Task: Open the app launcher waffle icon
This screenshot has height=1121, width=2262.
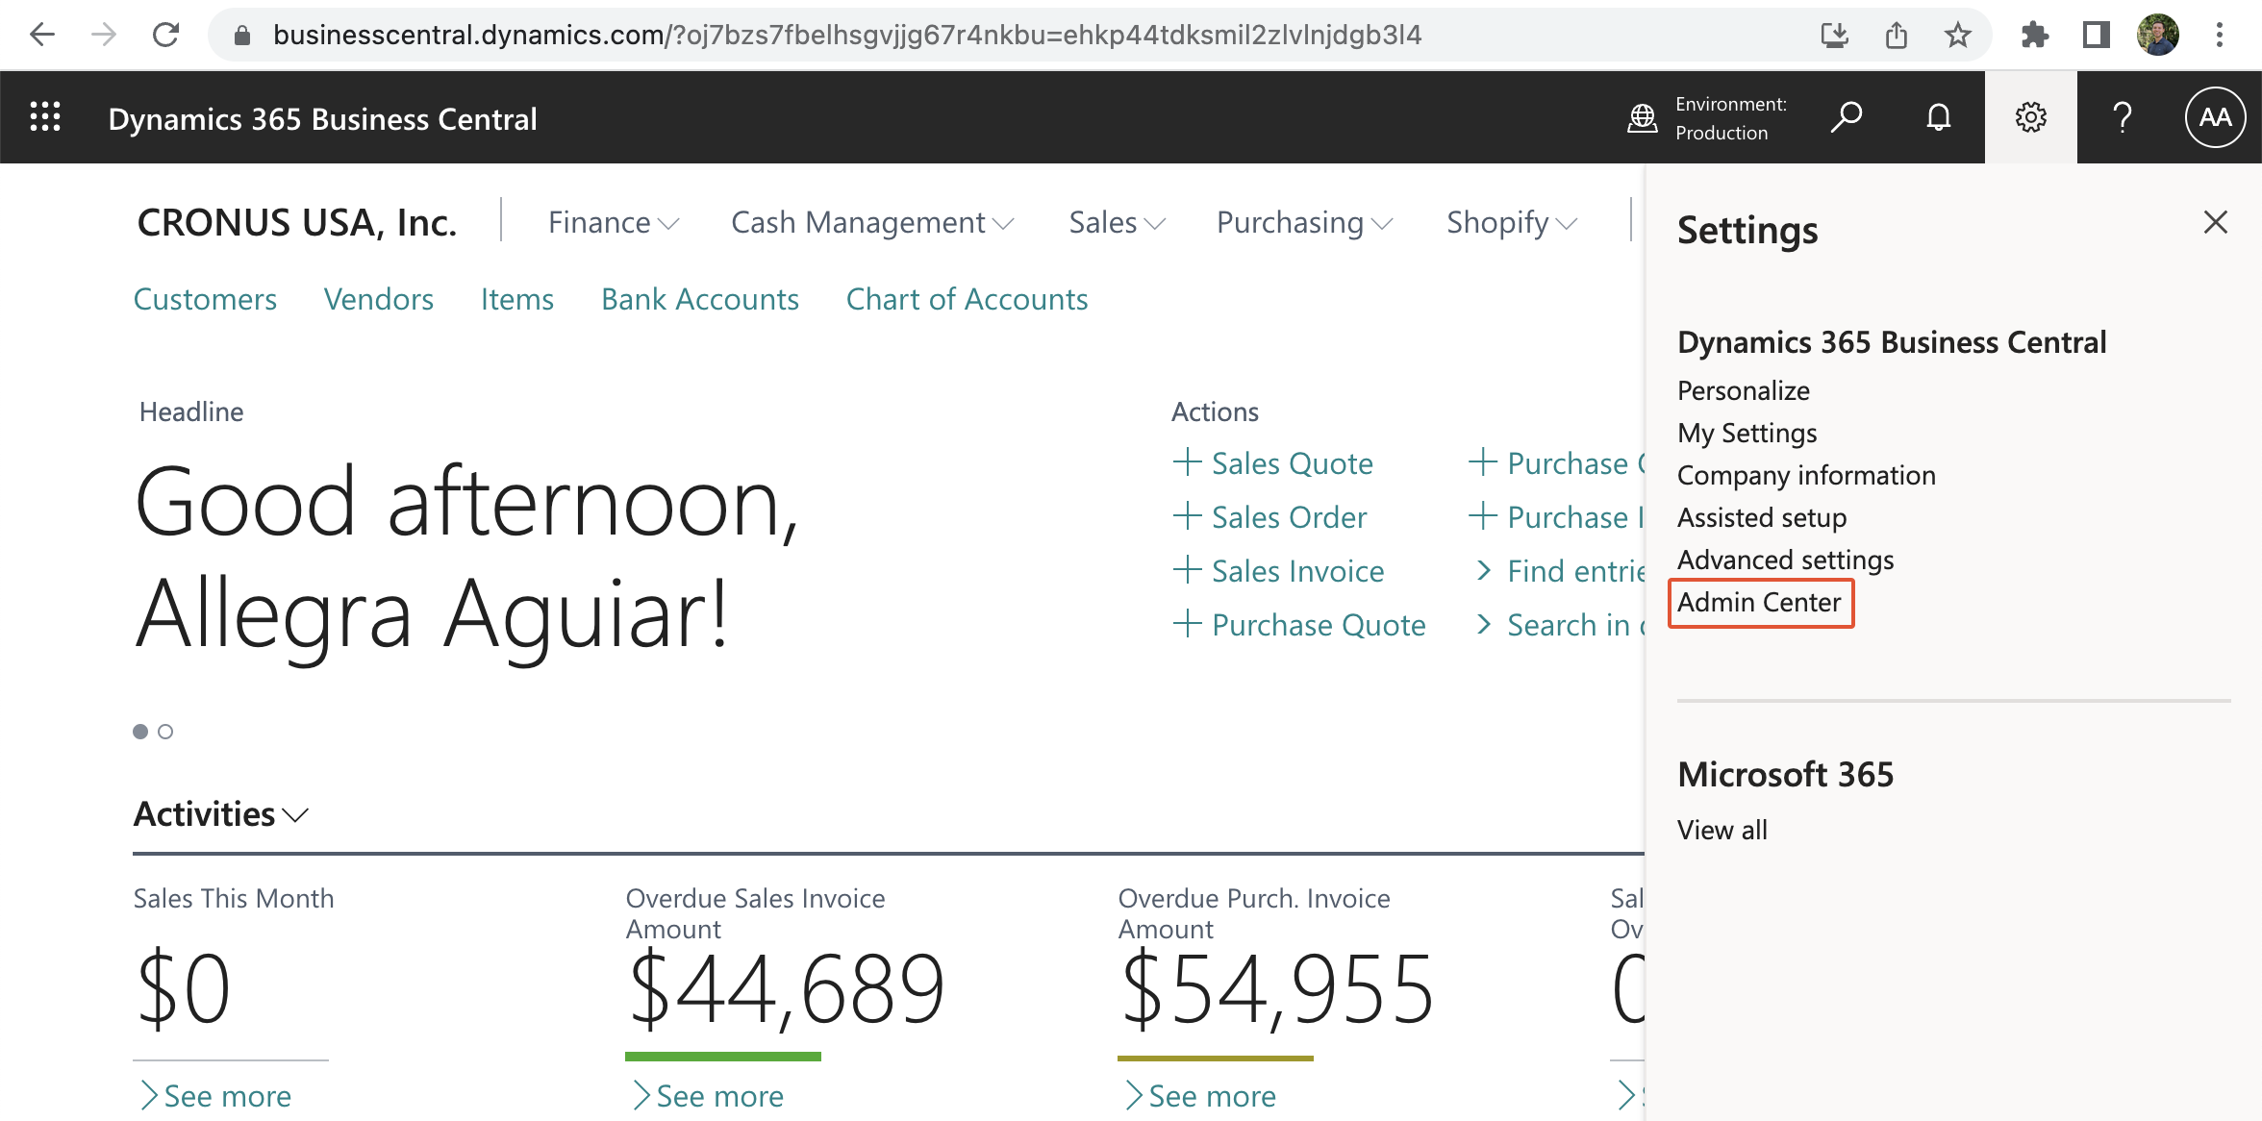Action: [45, 117]
